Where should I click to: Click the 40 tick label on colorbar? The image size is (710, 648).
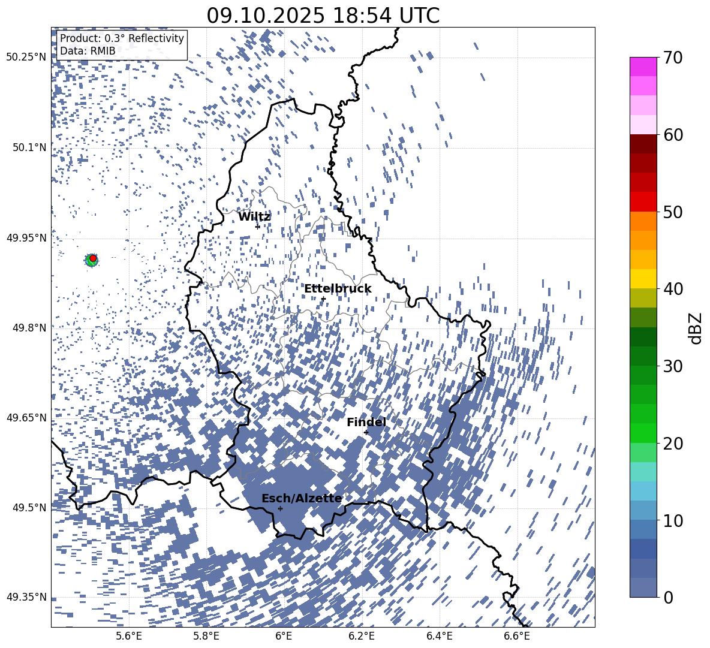(x=673, y=289)
